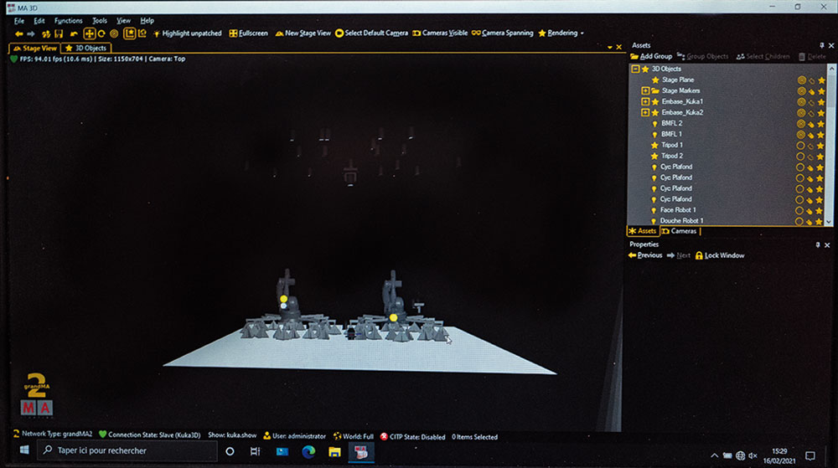Show hidden system tray icons chevron
The width and height of the screenshot is (838, 468).
click(714, 455)
